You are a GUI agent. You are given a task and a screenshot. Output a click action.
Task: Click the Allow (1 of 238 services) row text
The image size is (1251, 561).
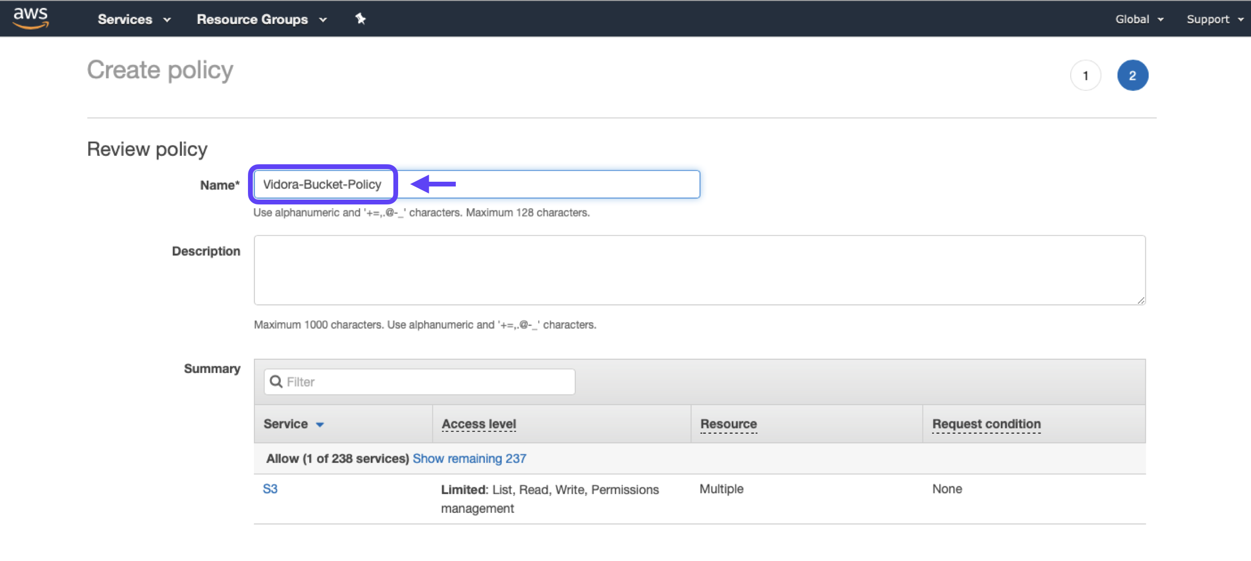(x=337, y=459)
